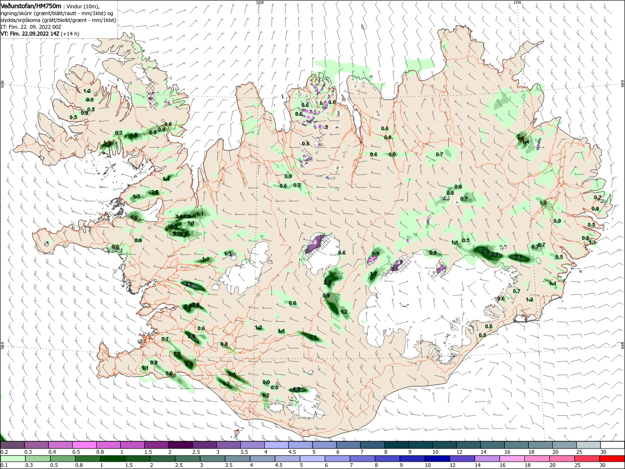
Task: Click the valid time line 'VT: Fim. 22.09.2022 14Z'
Action: click(30, 34)
